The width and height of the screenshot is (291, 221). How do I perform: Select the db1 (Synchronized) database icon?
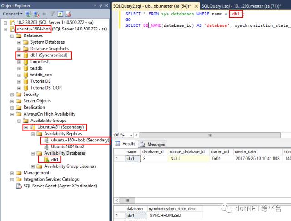pyautogui.click(x=26, y=55)
